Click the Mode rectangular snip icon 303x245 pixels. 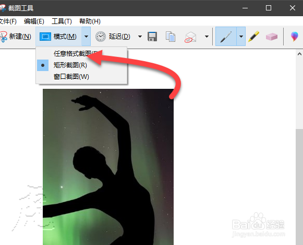[x=45, y=37]
